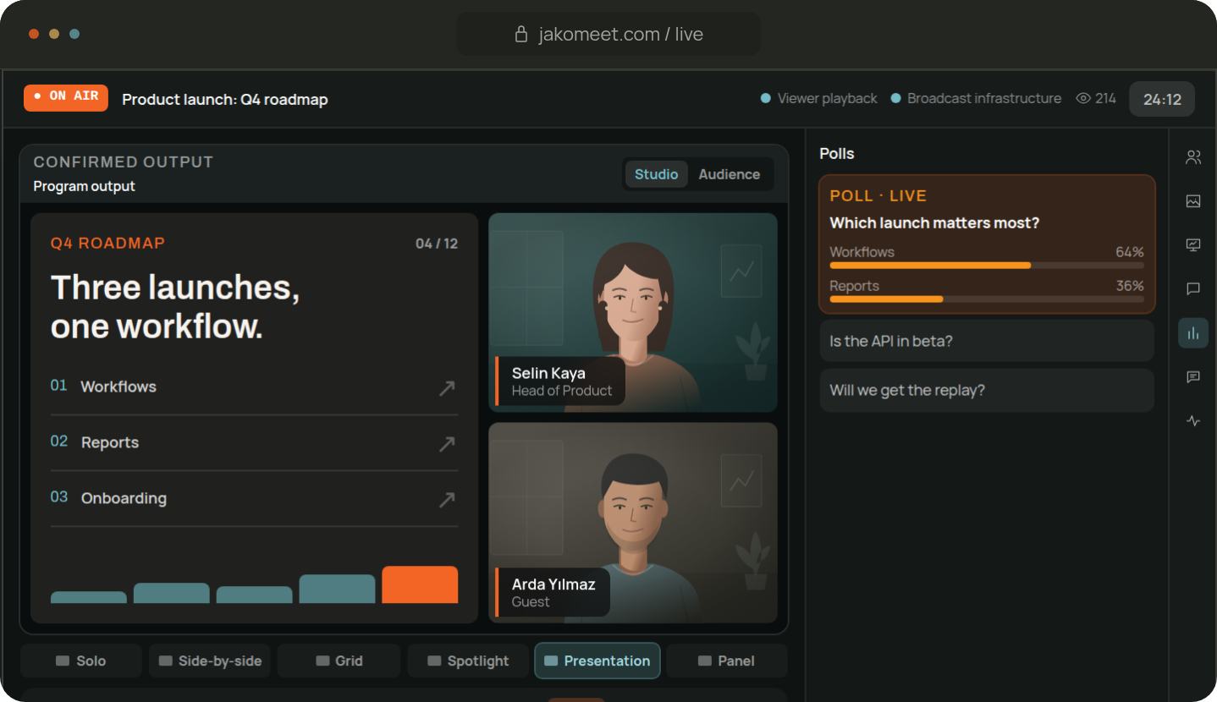Select the Side-by-side layout
This screenshot has width=1217, height=702.
[210, 661]
